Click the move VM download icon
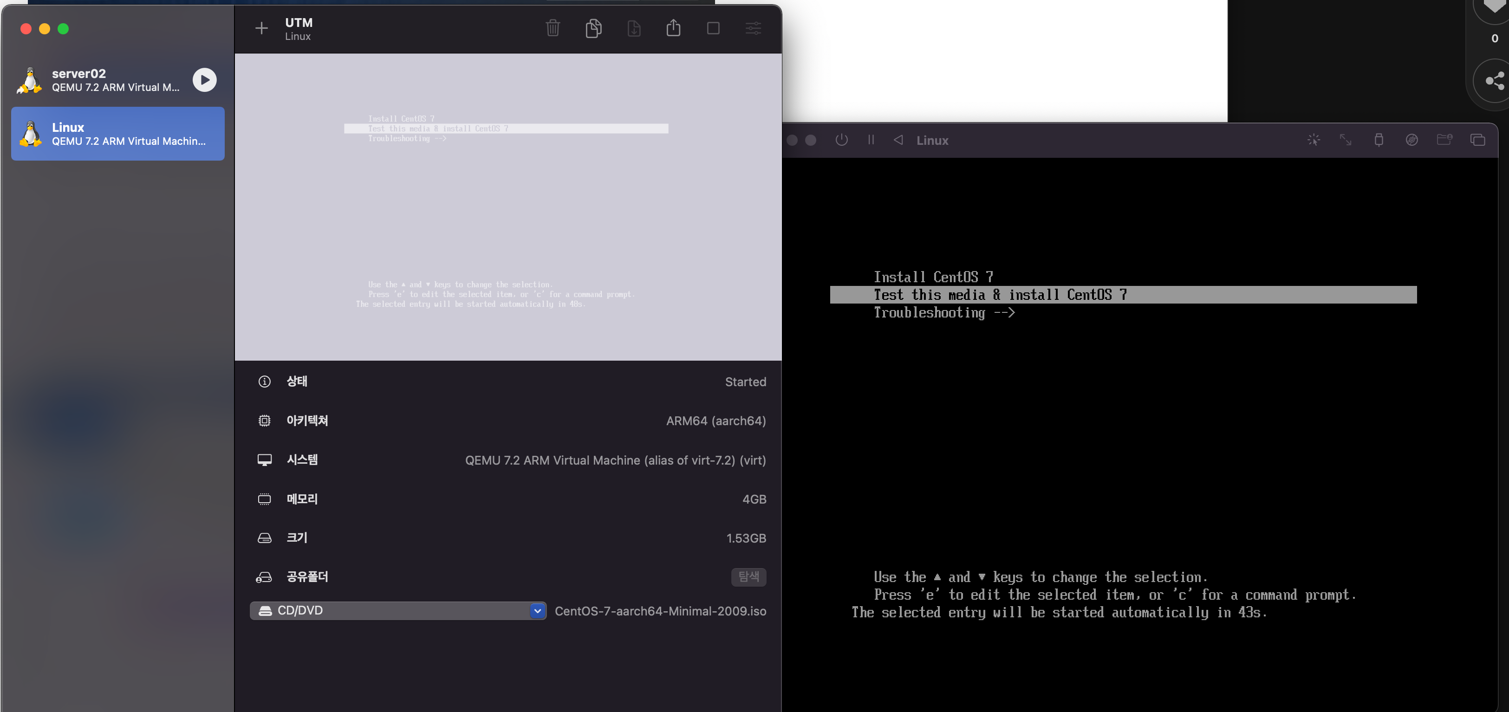 [x=634, y=28]
